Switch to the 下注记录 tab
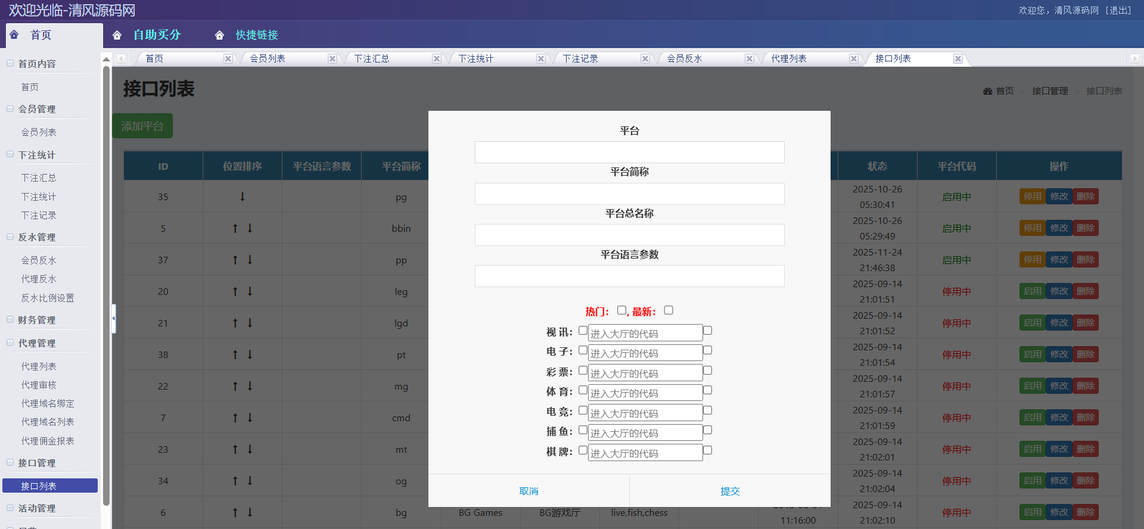1144x529 pixels. pyautogui.click(x=580, y=58)
